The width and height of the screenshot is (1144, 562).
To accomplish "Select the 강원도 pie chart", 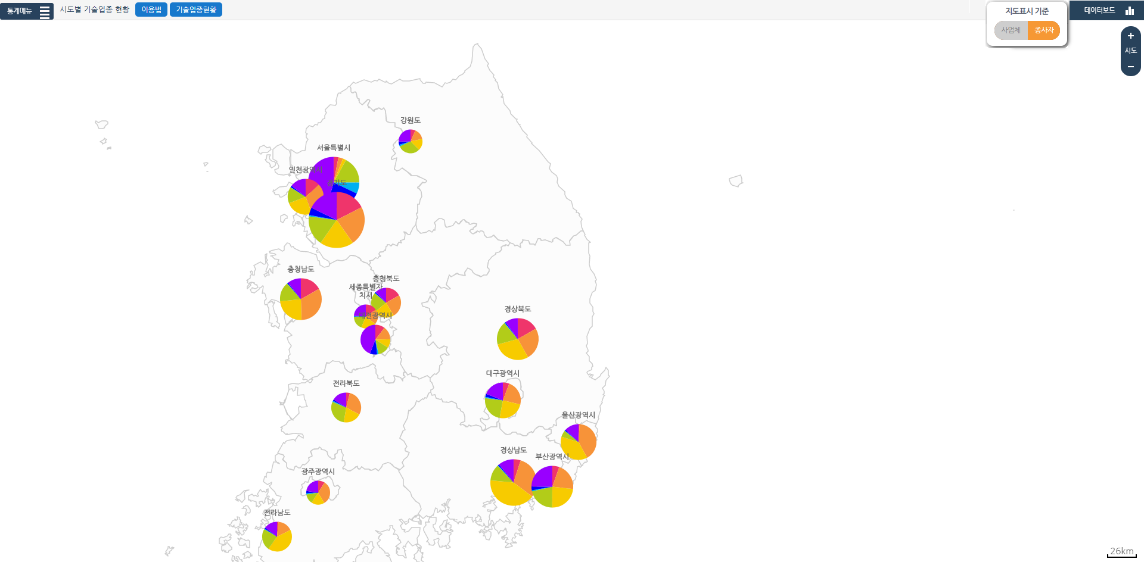I will [x=411, y=141].
